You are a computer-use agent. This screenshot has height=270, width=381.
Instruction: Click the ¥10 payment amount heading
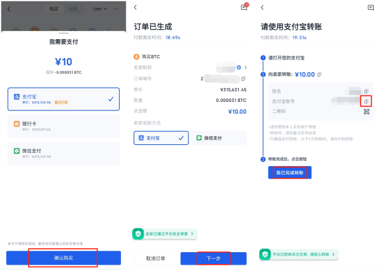tap(63, 62)
